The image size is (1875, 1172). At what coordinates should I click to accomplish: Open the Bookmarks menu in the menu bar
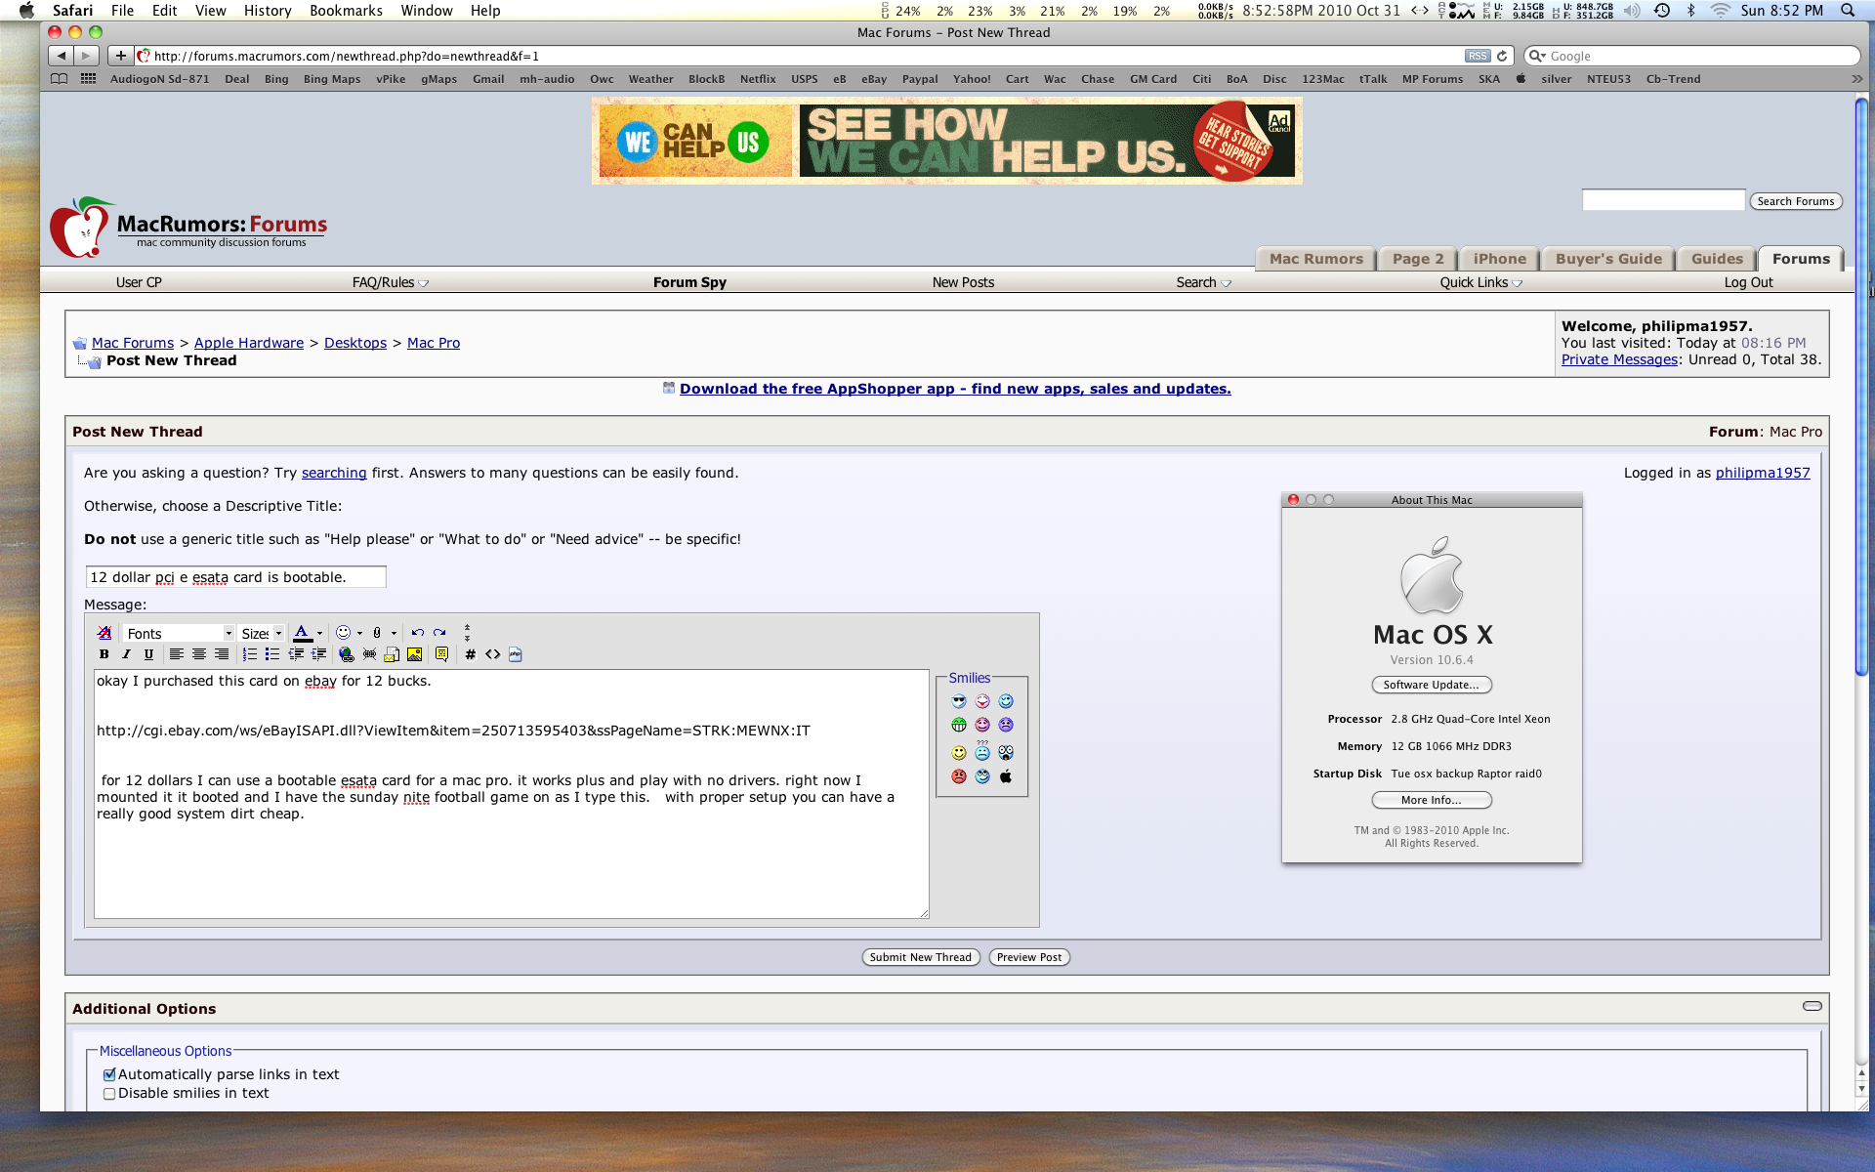(x=345, y=11)
